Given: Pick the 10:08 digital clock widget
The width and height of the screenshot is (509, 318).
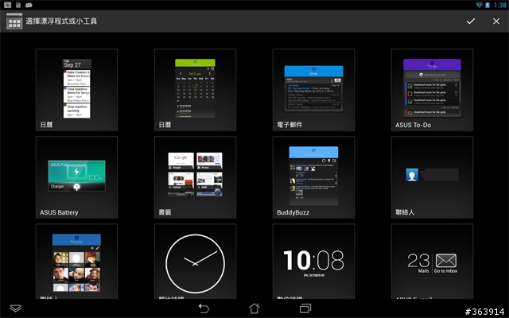Looking at the screenshot, I should [313, 262].
